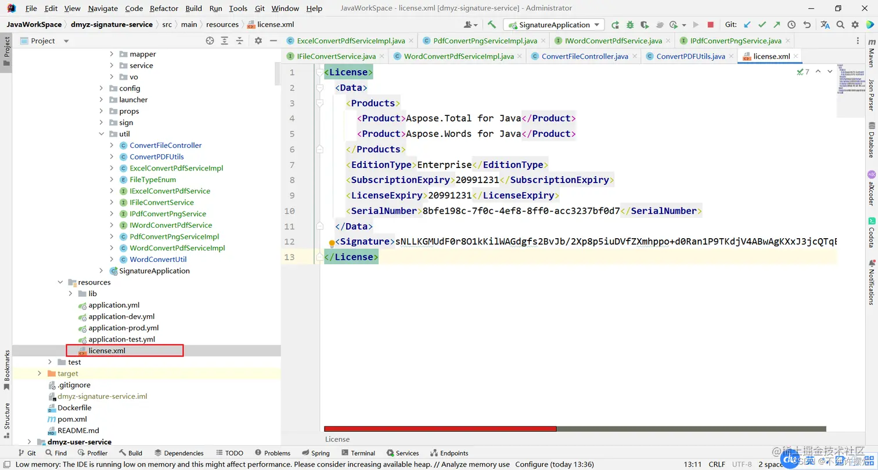Switch to ExcelConvertPdfServiceImpl.java tab
Viewport: 878px width, 470px height.
(x=351, y=41)
